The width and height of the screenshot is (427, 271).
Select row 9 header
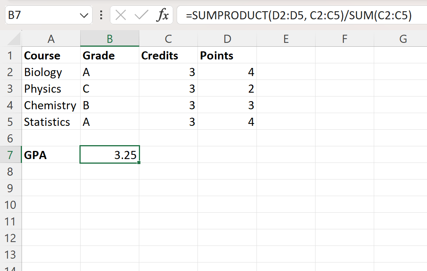(x=10, y=188)
